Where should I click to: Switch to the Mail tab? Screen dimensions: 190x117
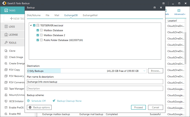tap(57, 15)
